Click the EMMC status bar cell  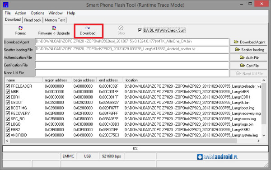(68, 156)
